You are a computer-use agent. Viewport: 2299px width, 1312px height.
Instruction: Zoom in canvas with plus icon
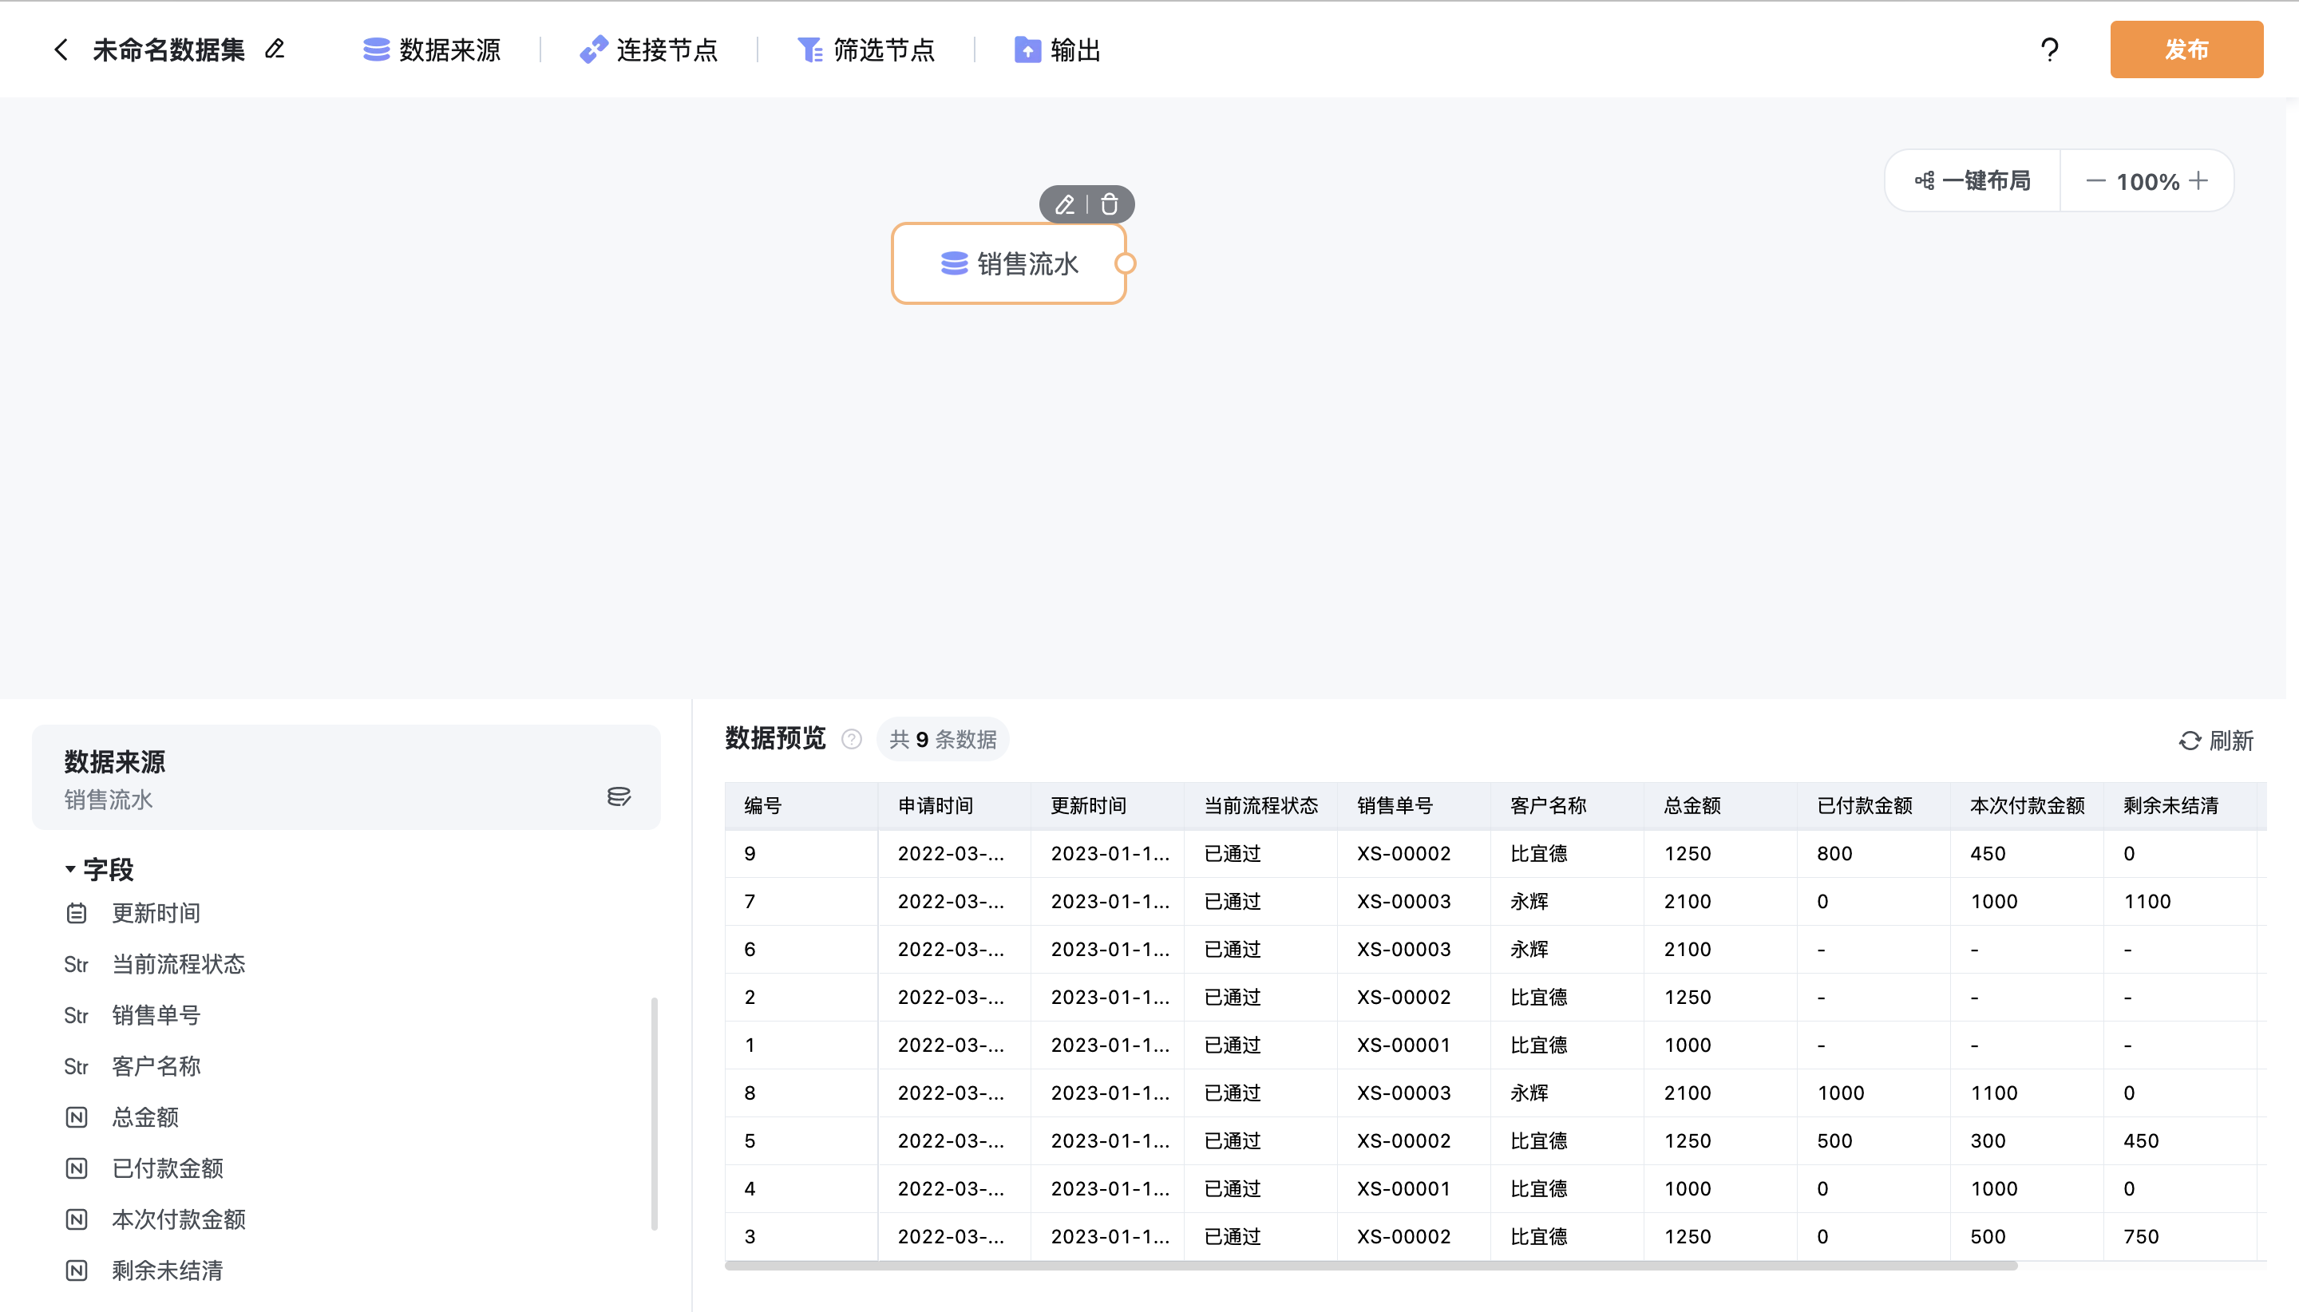(x=2199, y=181)
